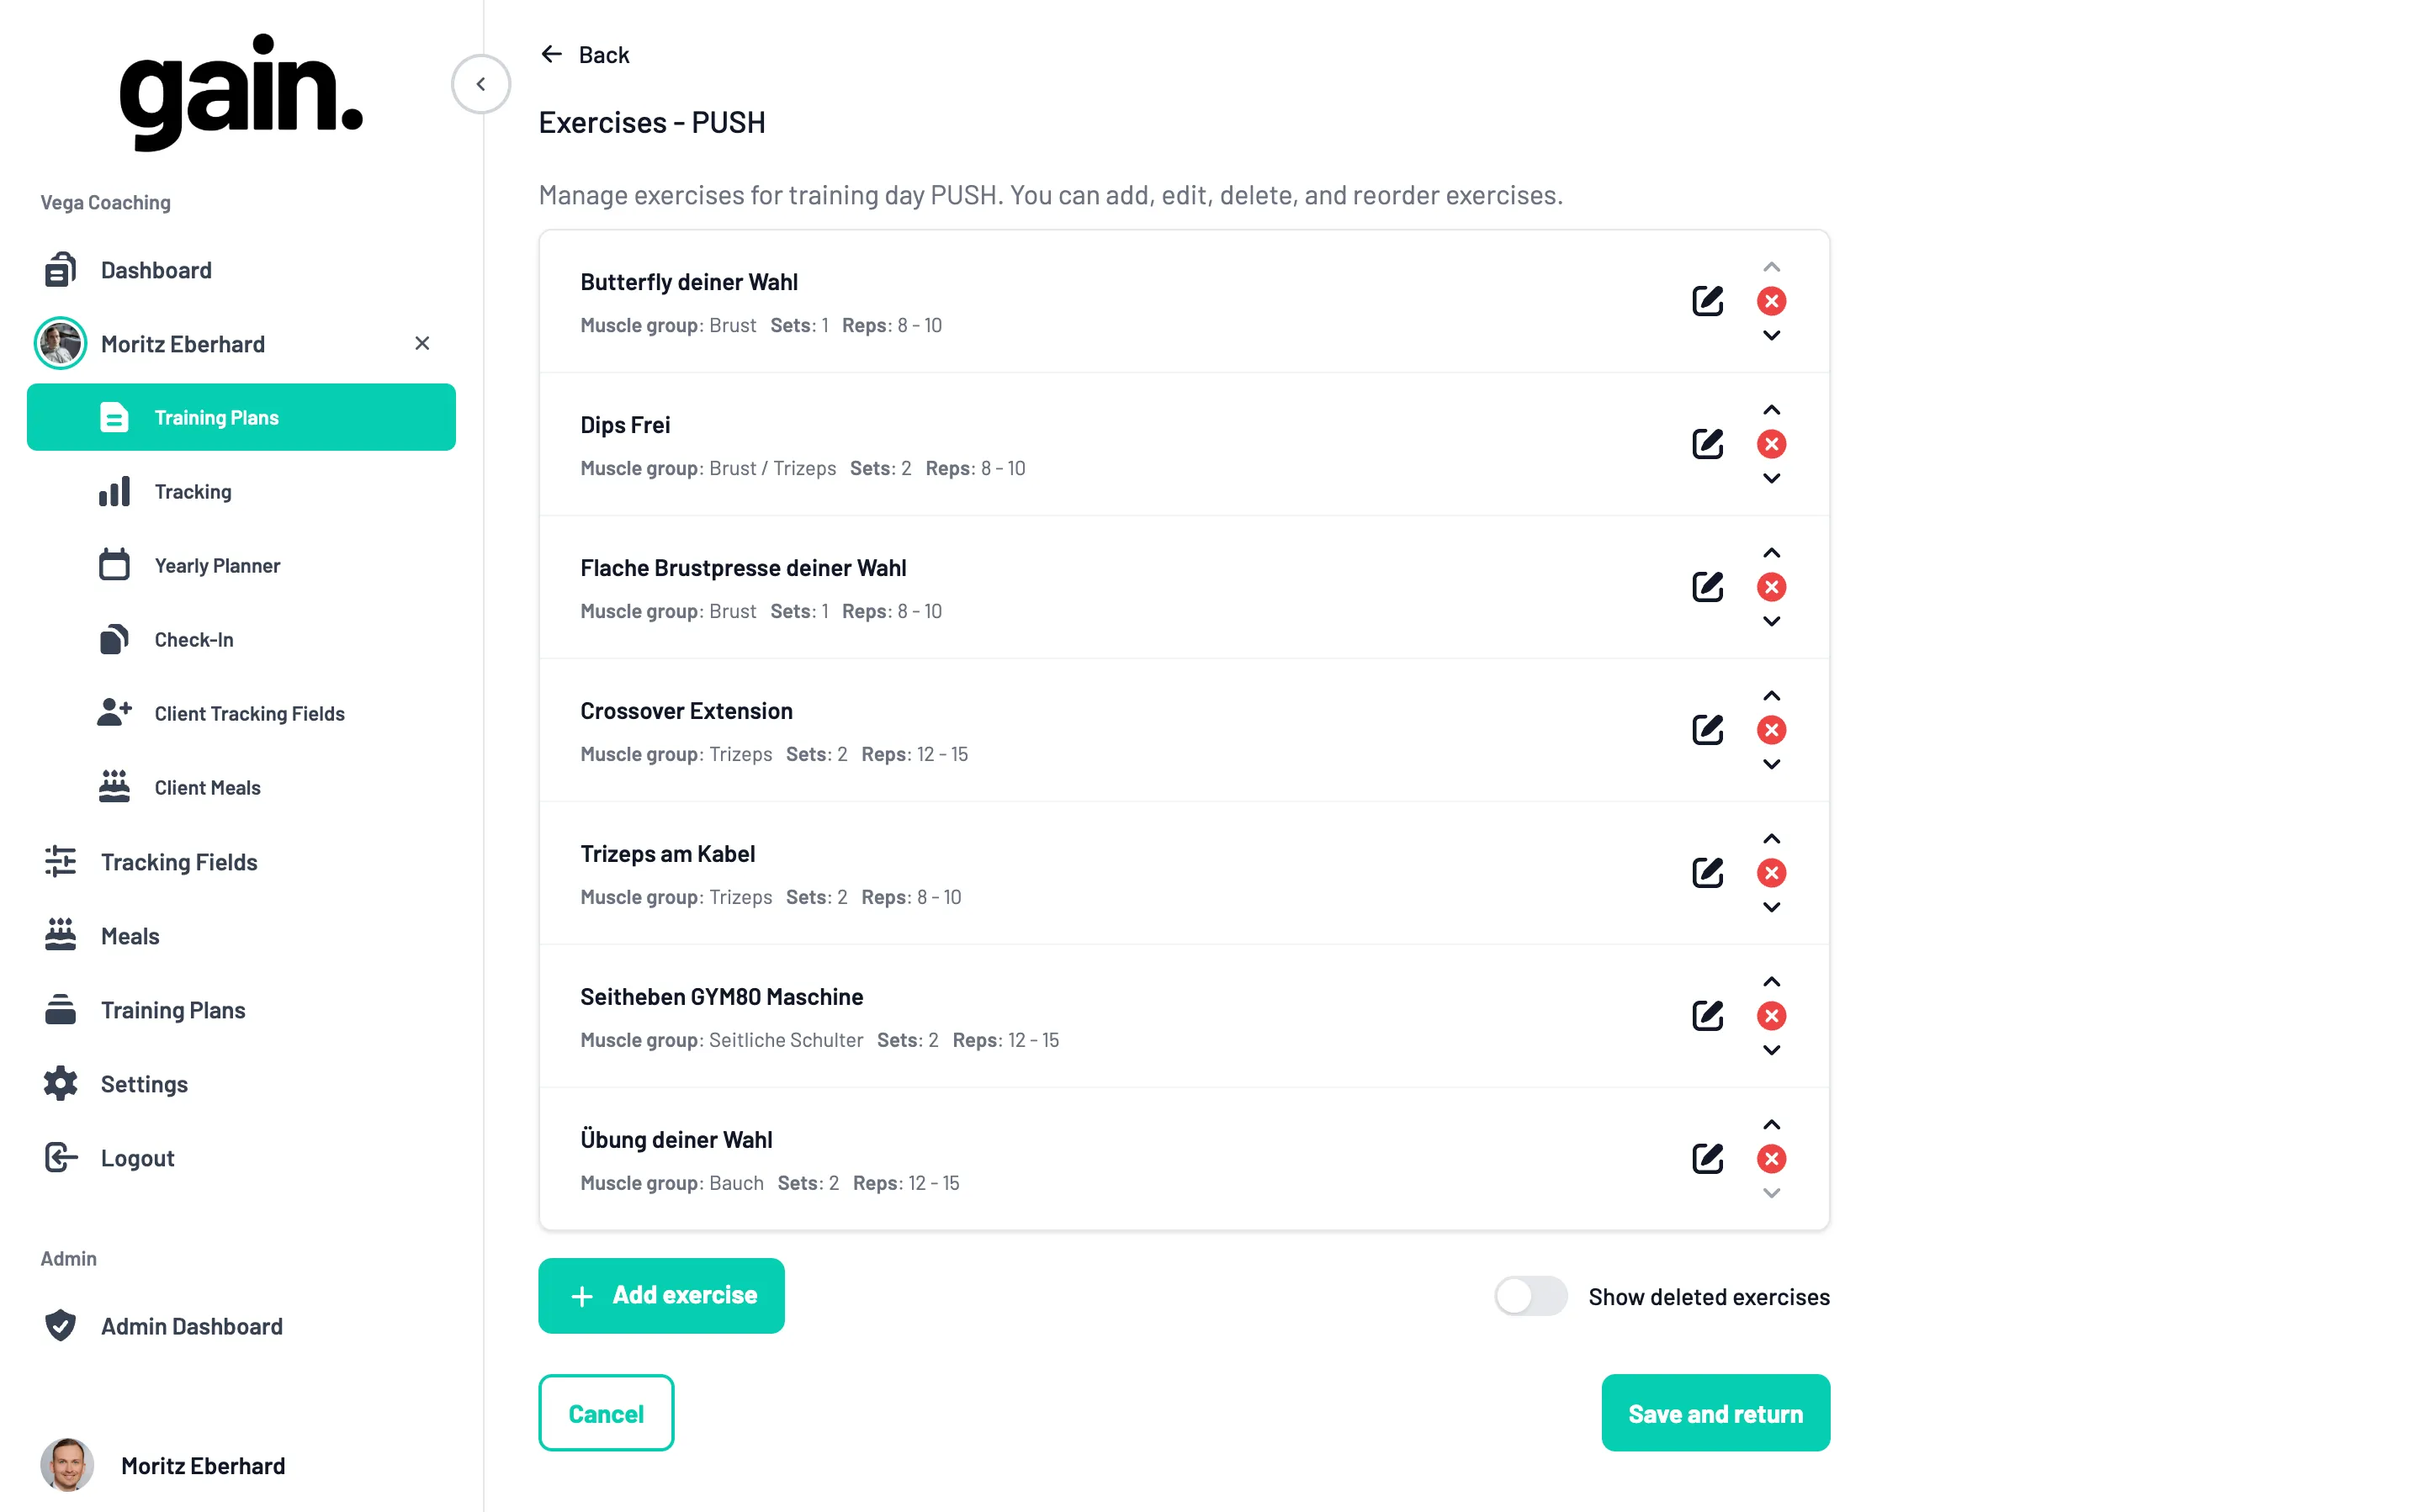
Task: Go back using the Back link
Action: 586,55
